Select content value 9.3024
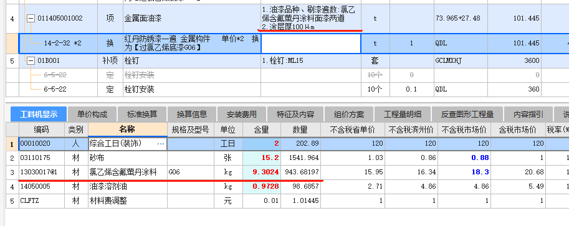The width and height of the screenshot is (569, 226). (x=261, y=172)
